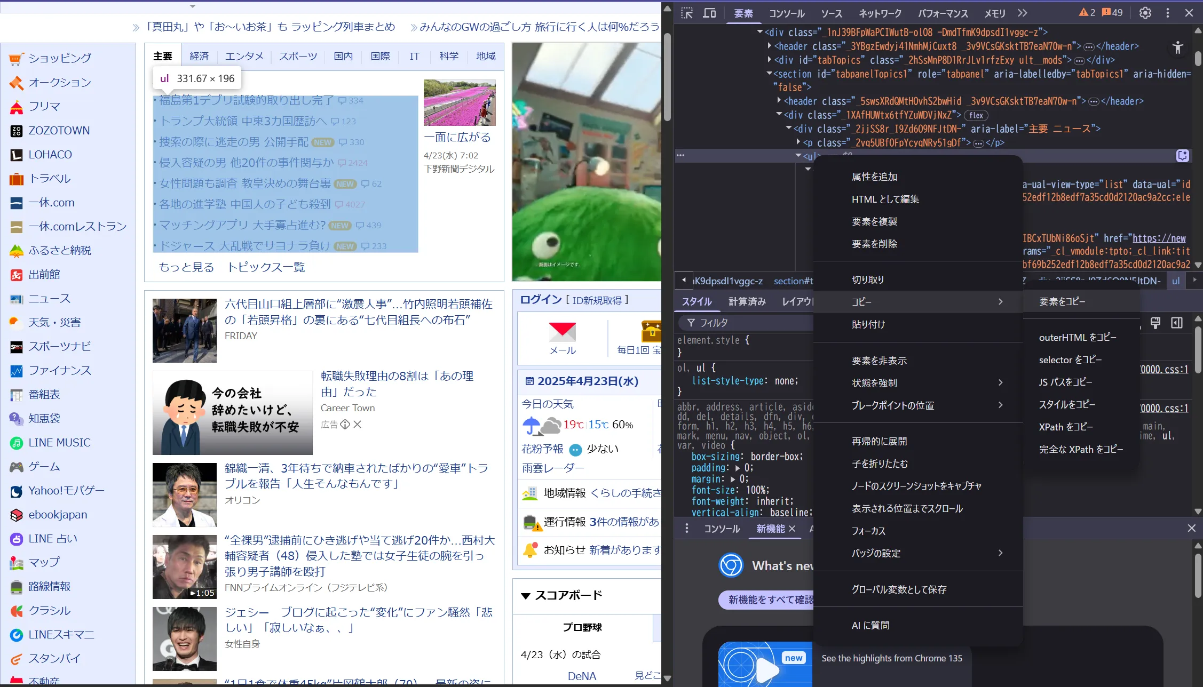Viewport: 1203px width, 687px height.
Task: Click the 路線情報 train icon
Action: click(17, 587)
